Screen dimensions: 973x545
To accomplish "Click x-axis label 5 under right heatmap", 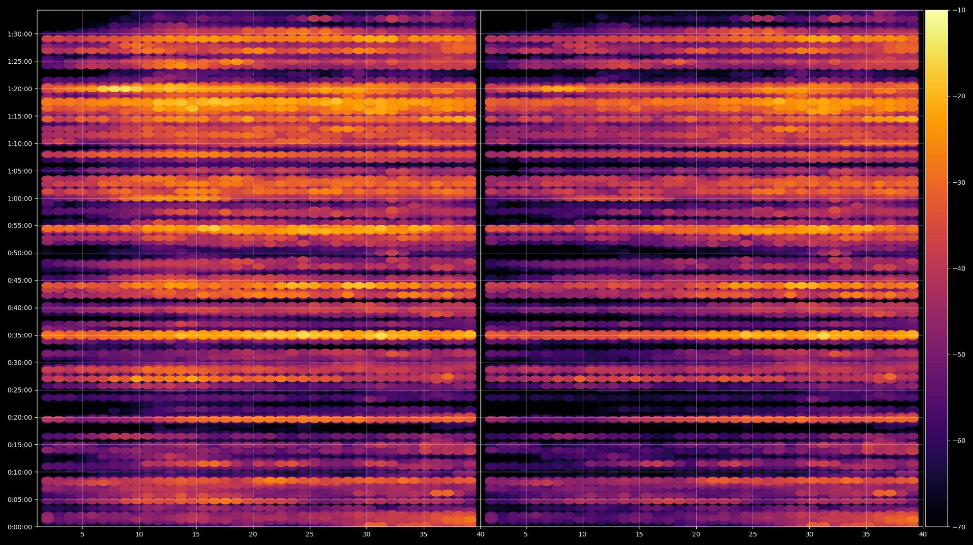I will point(526,534).
